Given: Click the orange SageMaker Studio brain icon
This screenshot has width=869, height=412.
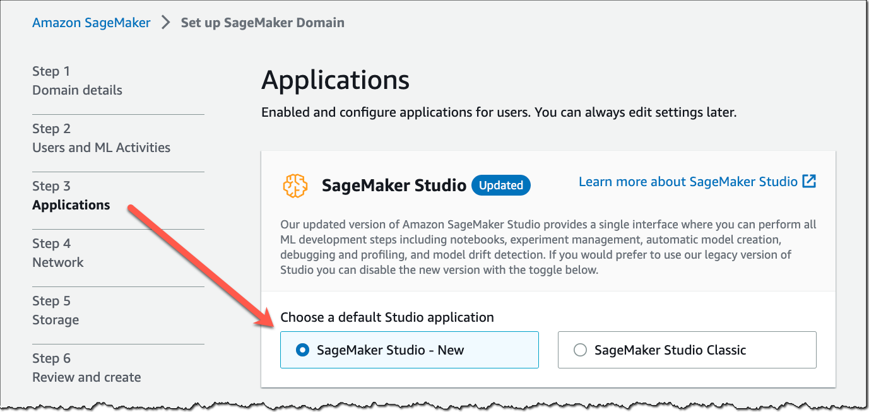Looking at the screenshot, I should point(294,185).
